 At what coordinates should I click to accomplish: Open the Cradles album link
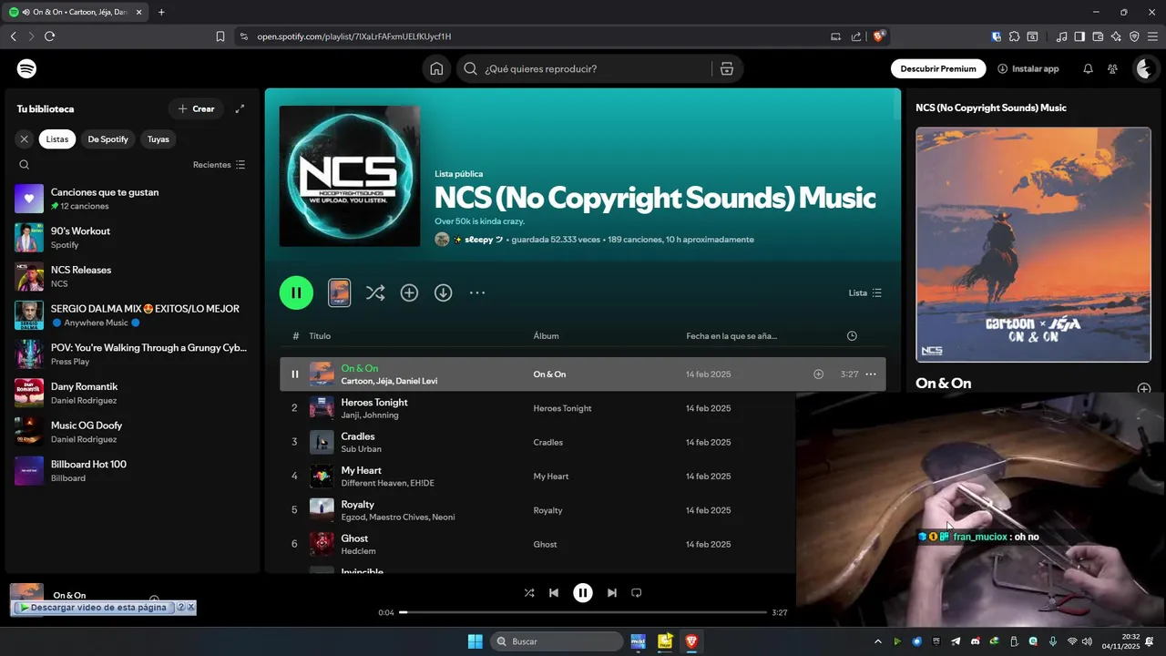[547, 442]
